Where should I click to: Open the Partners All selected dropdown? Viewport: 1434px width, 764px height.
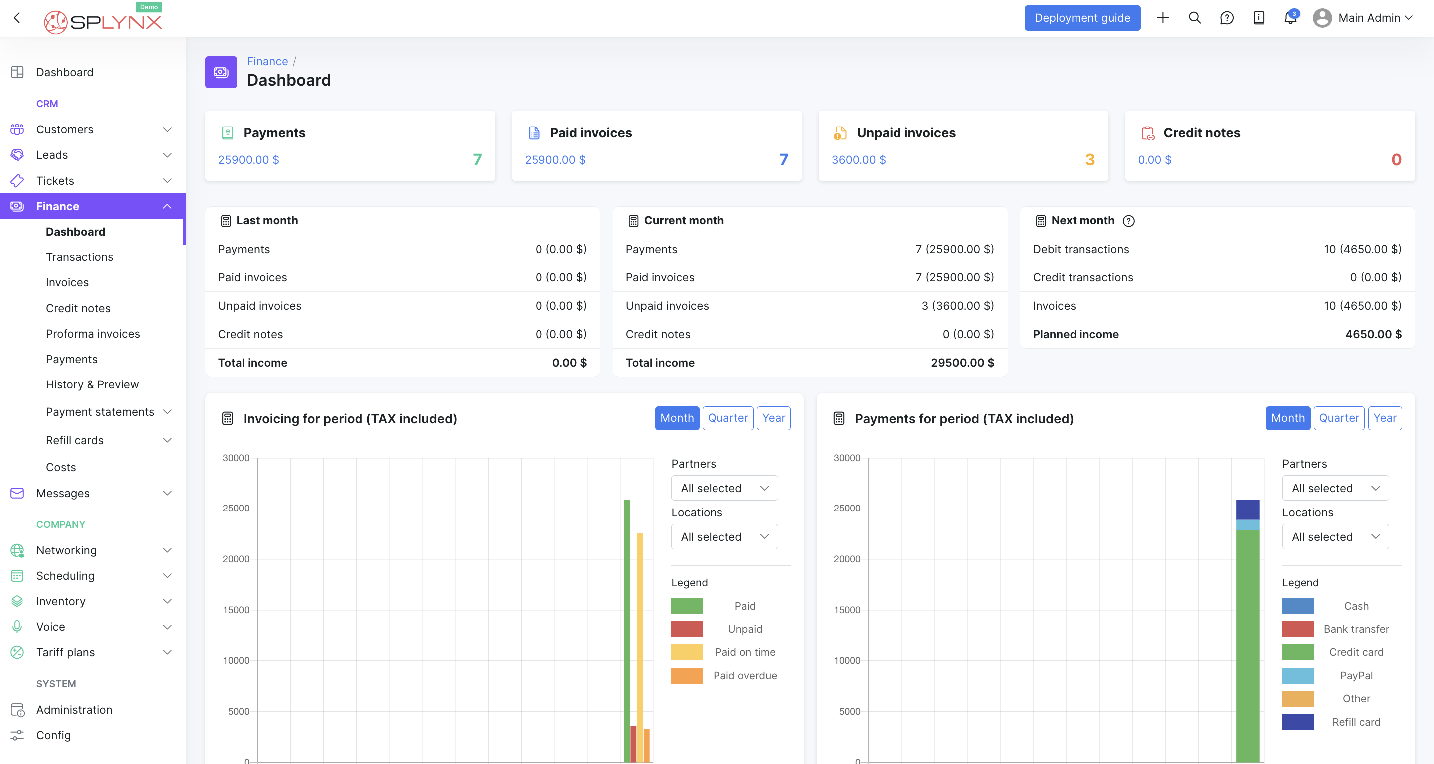click(723, 488)
